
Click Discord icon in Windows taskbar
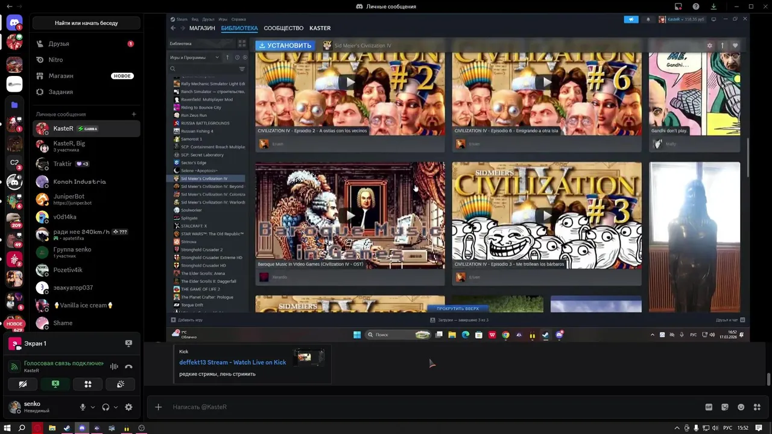pos(82,428)
